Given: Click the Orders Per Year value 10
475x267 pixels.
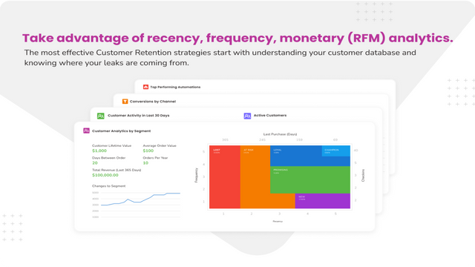Looking at the screenshot, I should [x=145, y=163].
